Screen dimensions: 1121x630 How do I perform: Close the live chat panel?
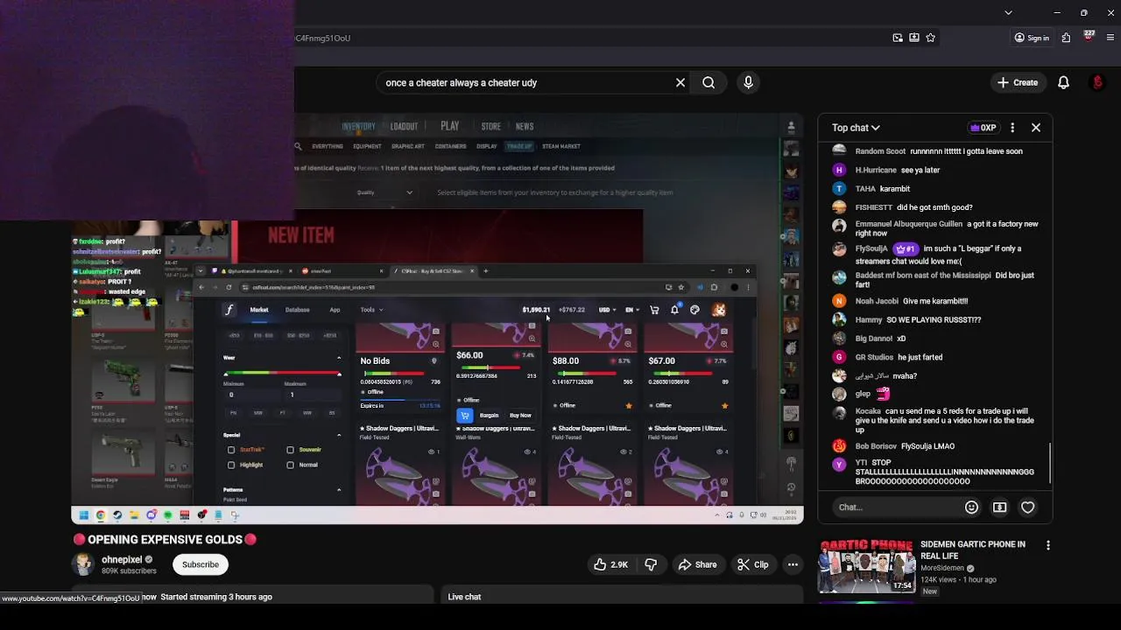coord(1036,128)
